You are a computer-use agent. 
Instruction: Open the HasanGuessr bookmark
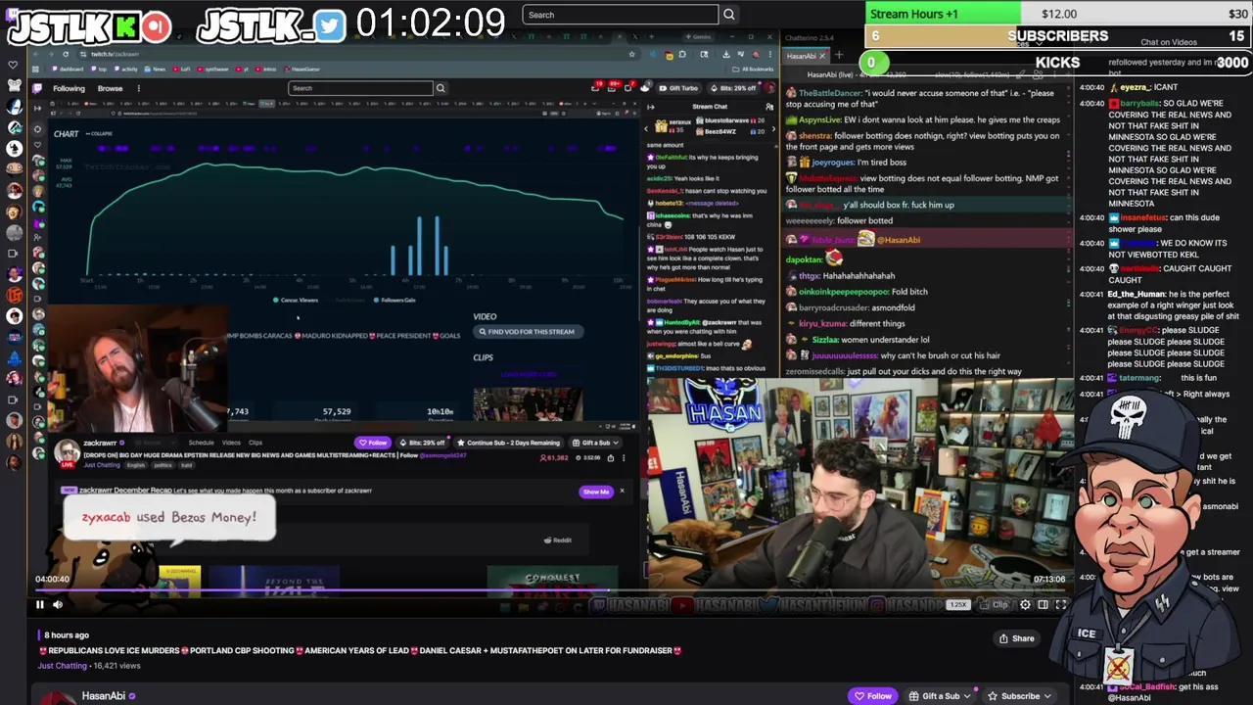(301, 70)
